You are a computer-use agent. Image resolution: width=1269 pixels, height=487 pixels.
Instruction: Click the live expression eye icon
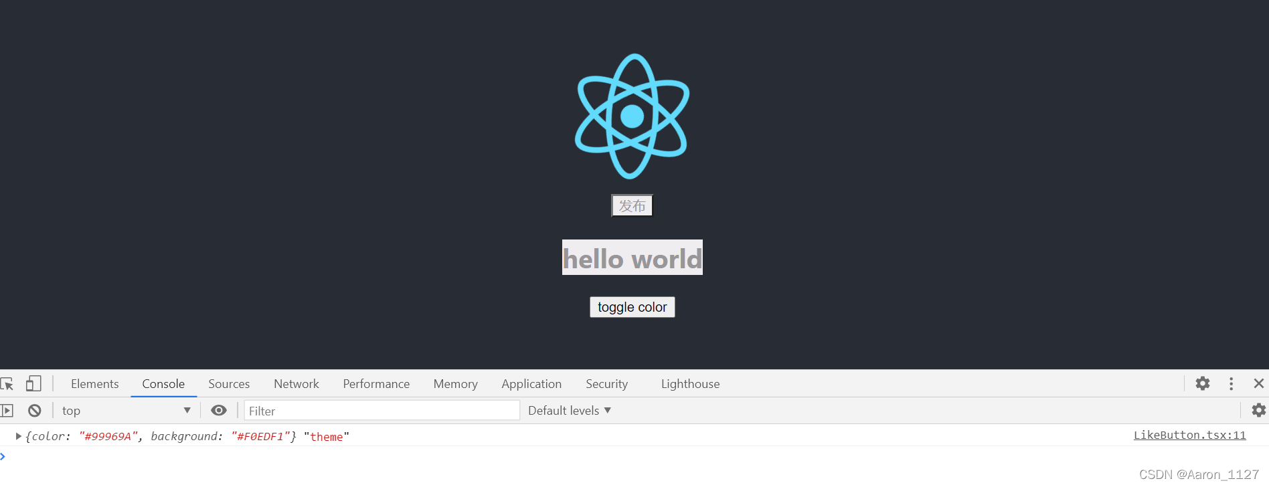[x=219, y=410]
